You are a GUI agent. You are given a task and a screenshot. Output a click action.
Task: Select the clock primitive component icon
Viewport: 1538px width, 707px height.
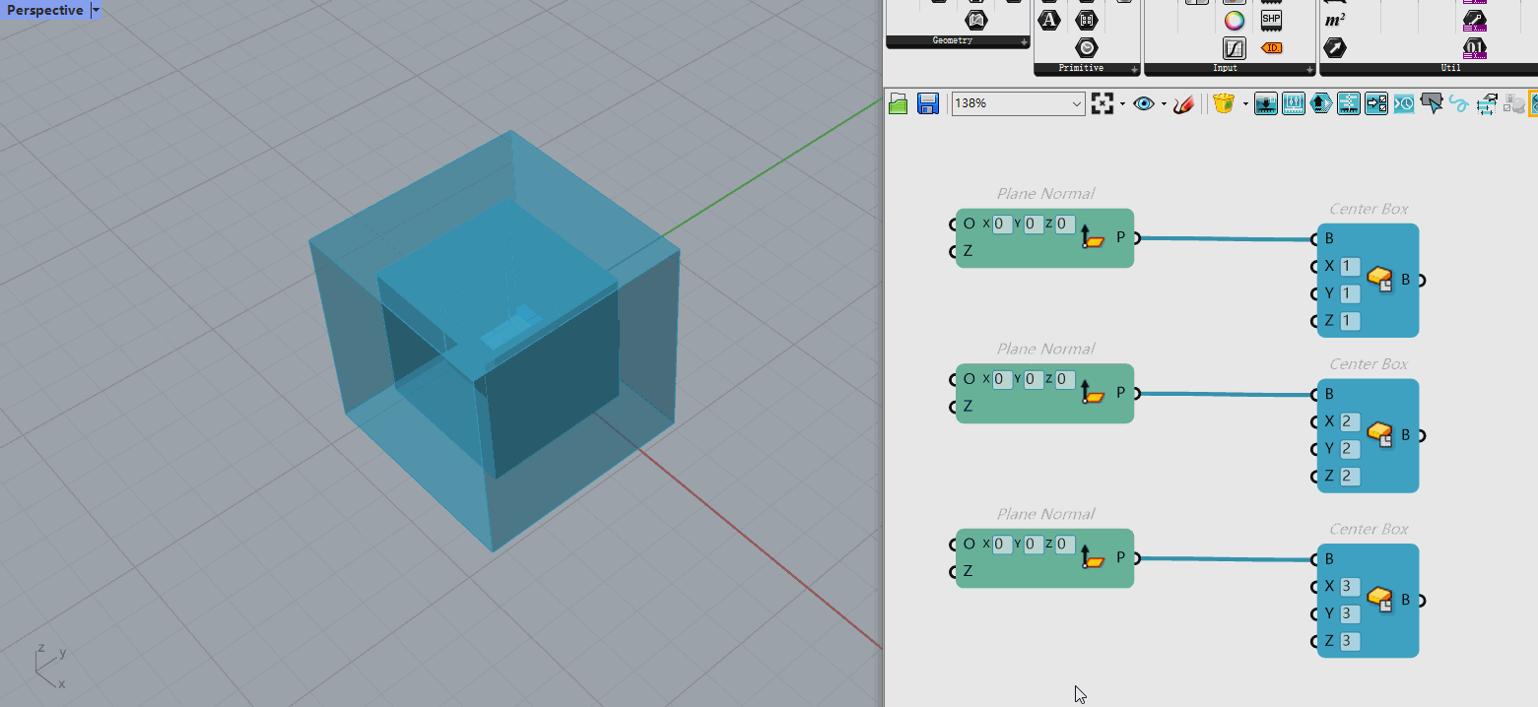[x=1087, y=47]
